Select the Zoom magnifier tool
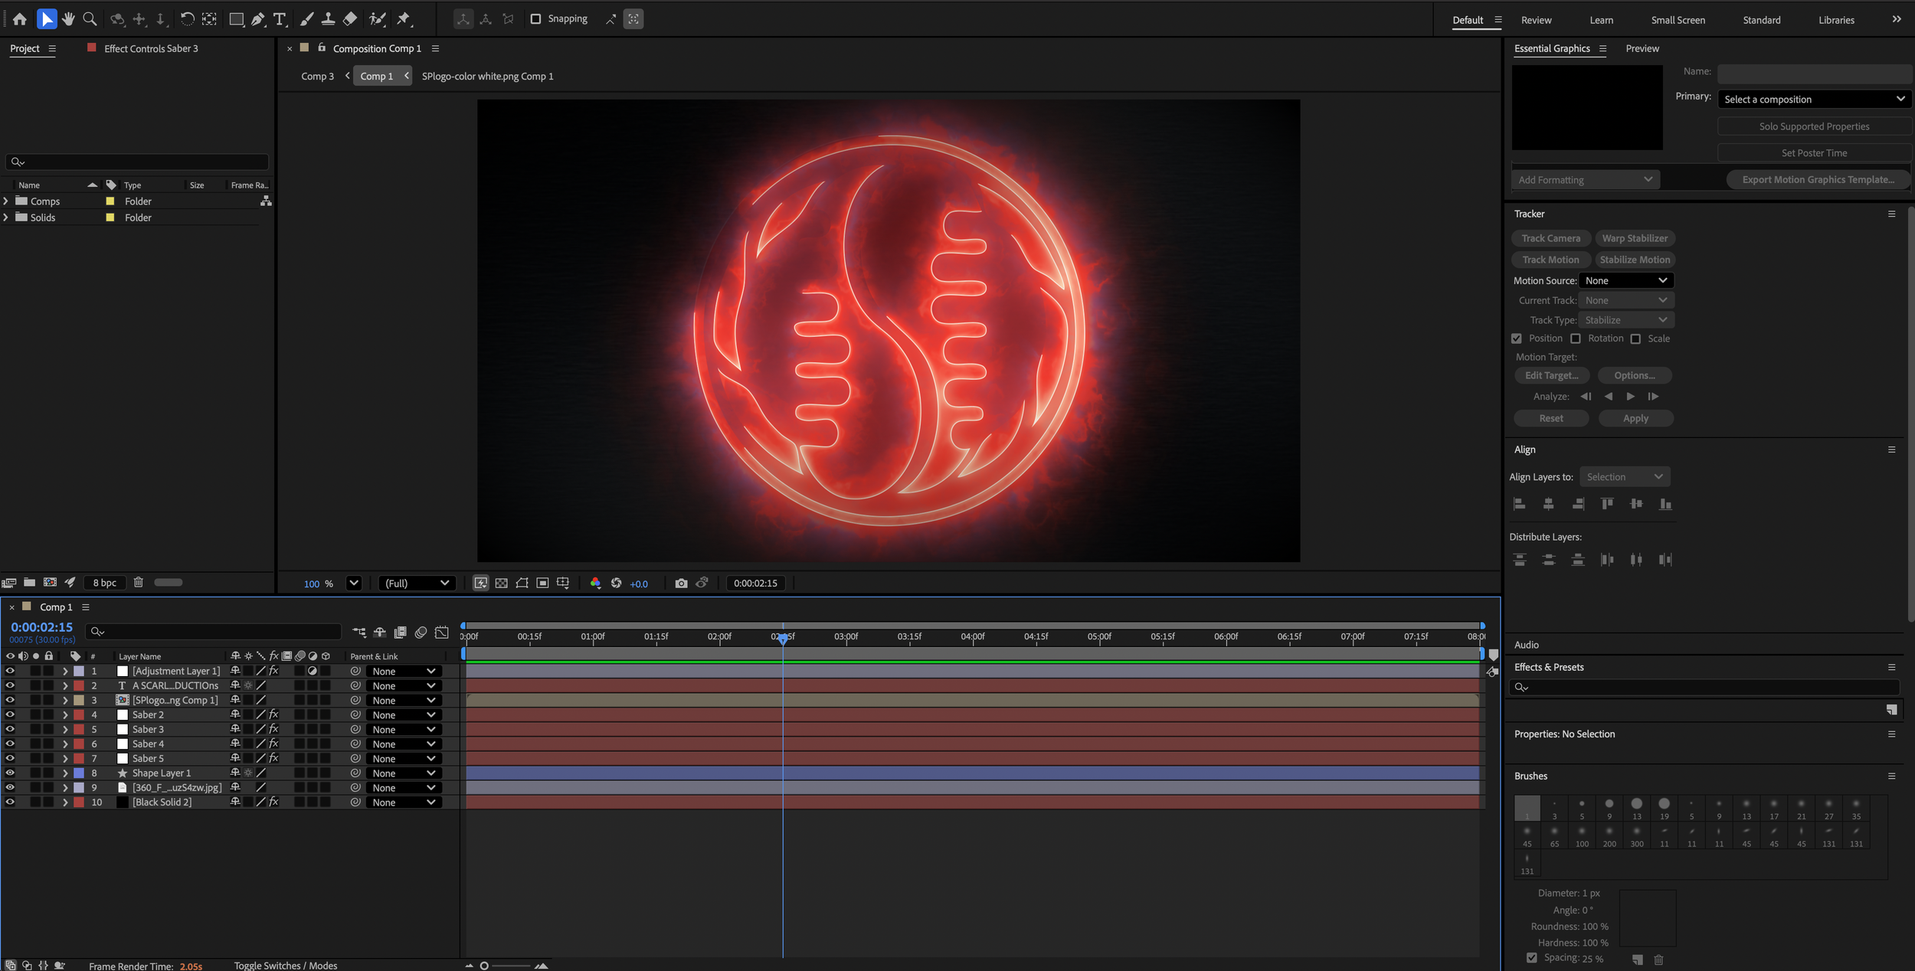1915x971 pixels. [x=90, y=19]
